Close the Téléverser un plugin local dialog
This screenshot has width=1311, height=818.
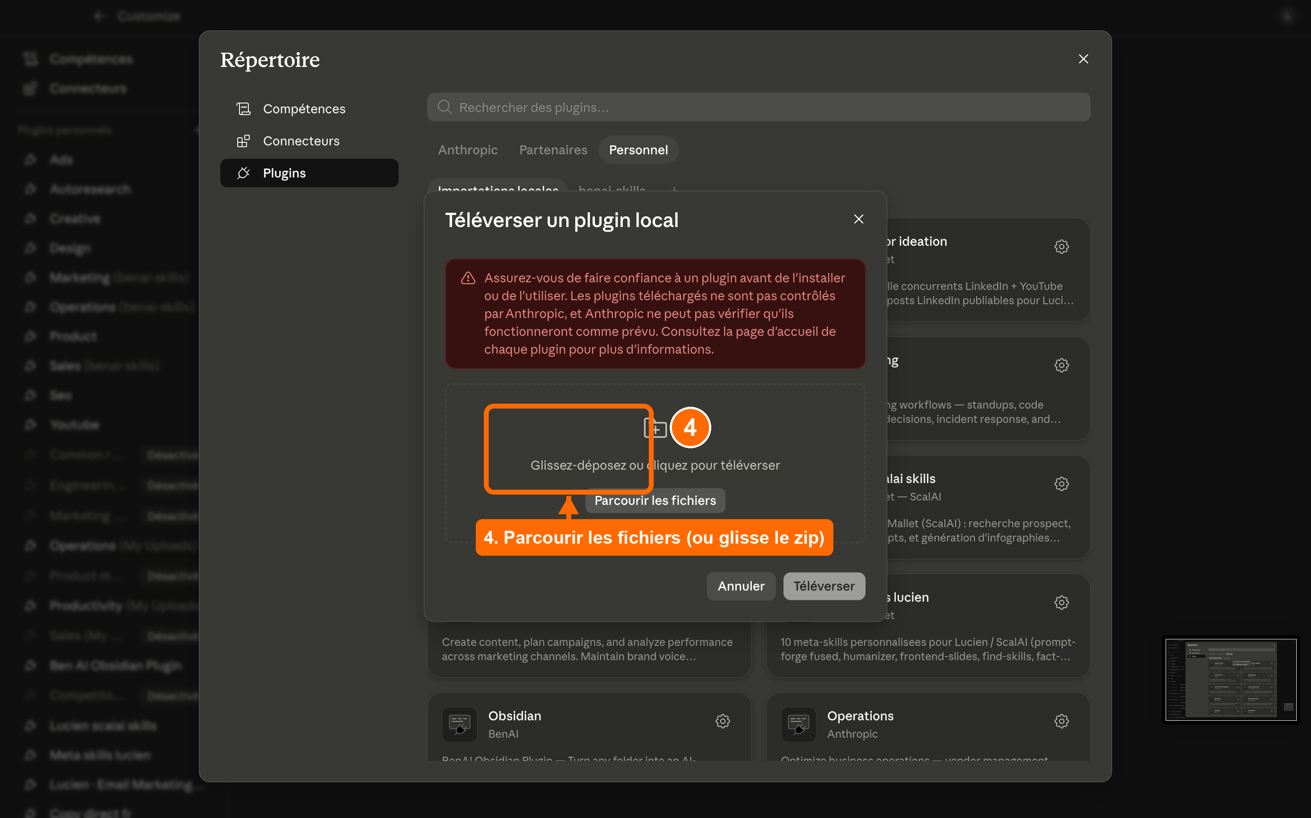pos(858,219)
